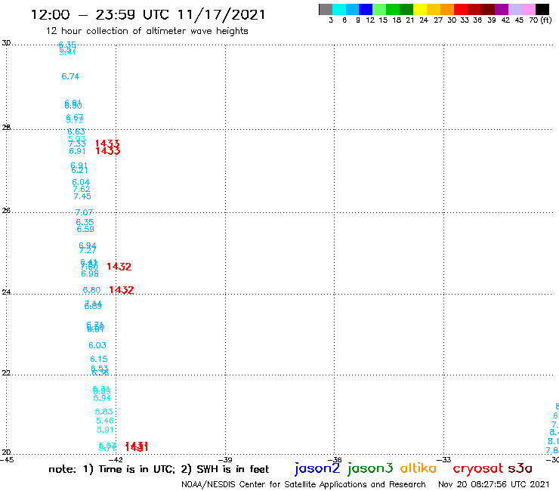Click the wave height value 6.74

tap(70, 76)
